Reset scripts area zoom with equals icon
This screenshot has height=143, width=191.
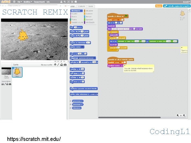[x=181, y=115]
